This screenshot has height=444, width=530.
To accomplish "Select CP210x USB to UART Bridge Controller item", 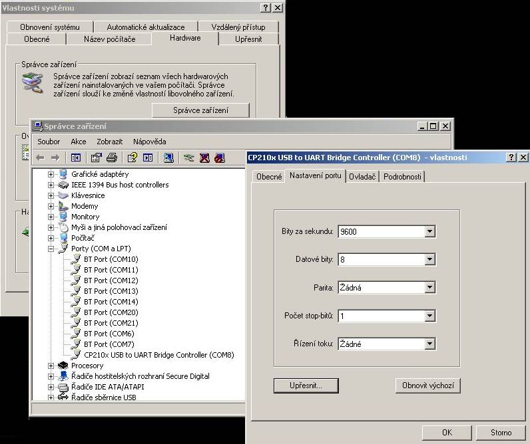I will (158, 355).
